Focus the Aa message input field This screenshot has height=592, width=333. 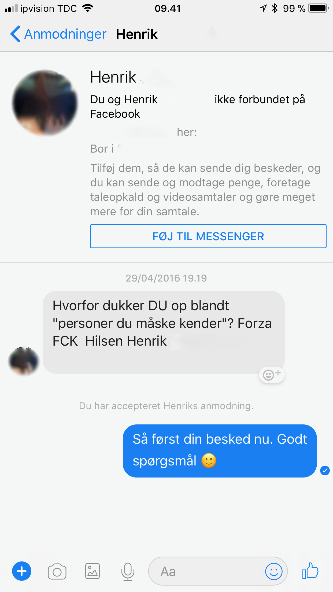tap(218, 571)
